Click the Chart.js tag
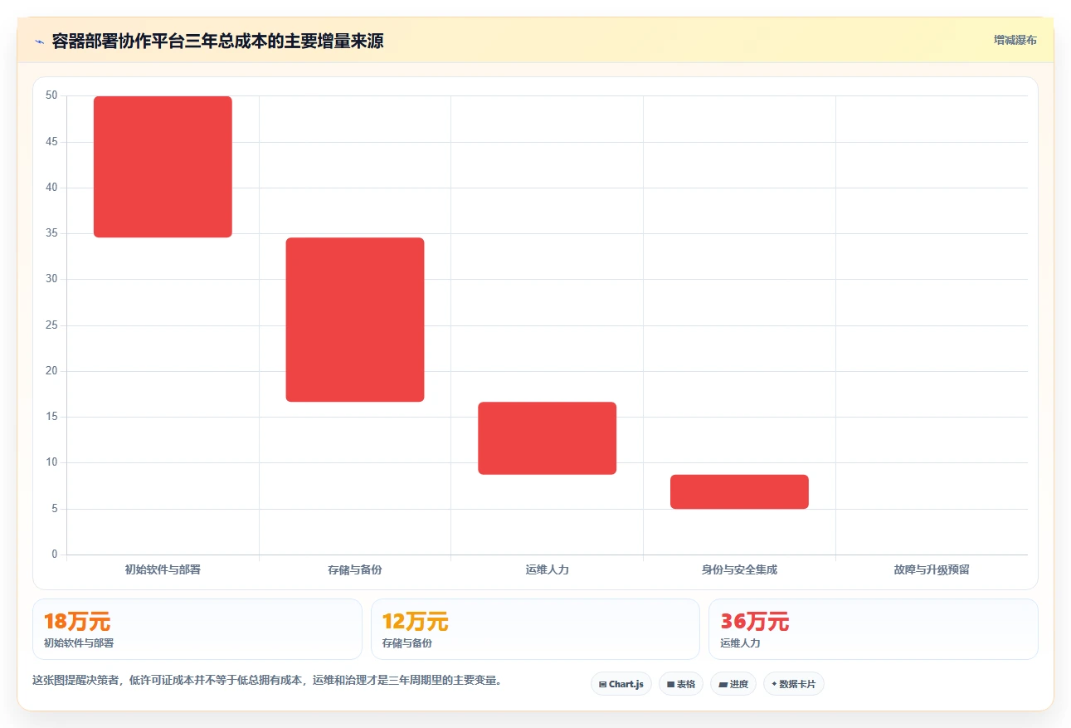Screen dimensions: 1071x728 click(x=621, y=684)
